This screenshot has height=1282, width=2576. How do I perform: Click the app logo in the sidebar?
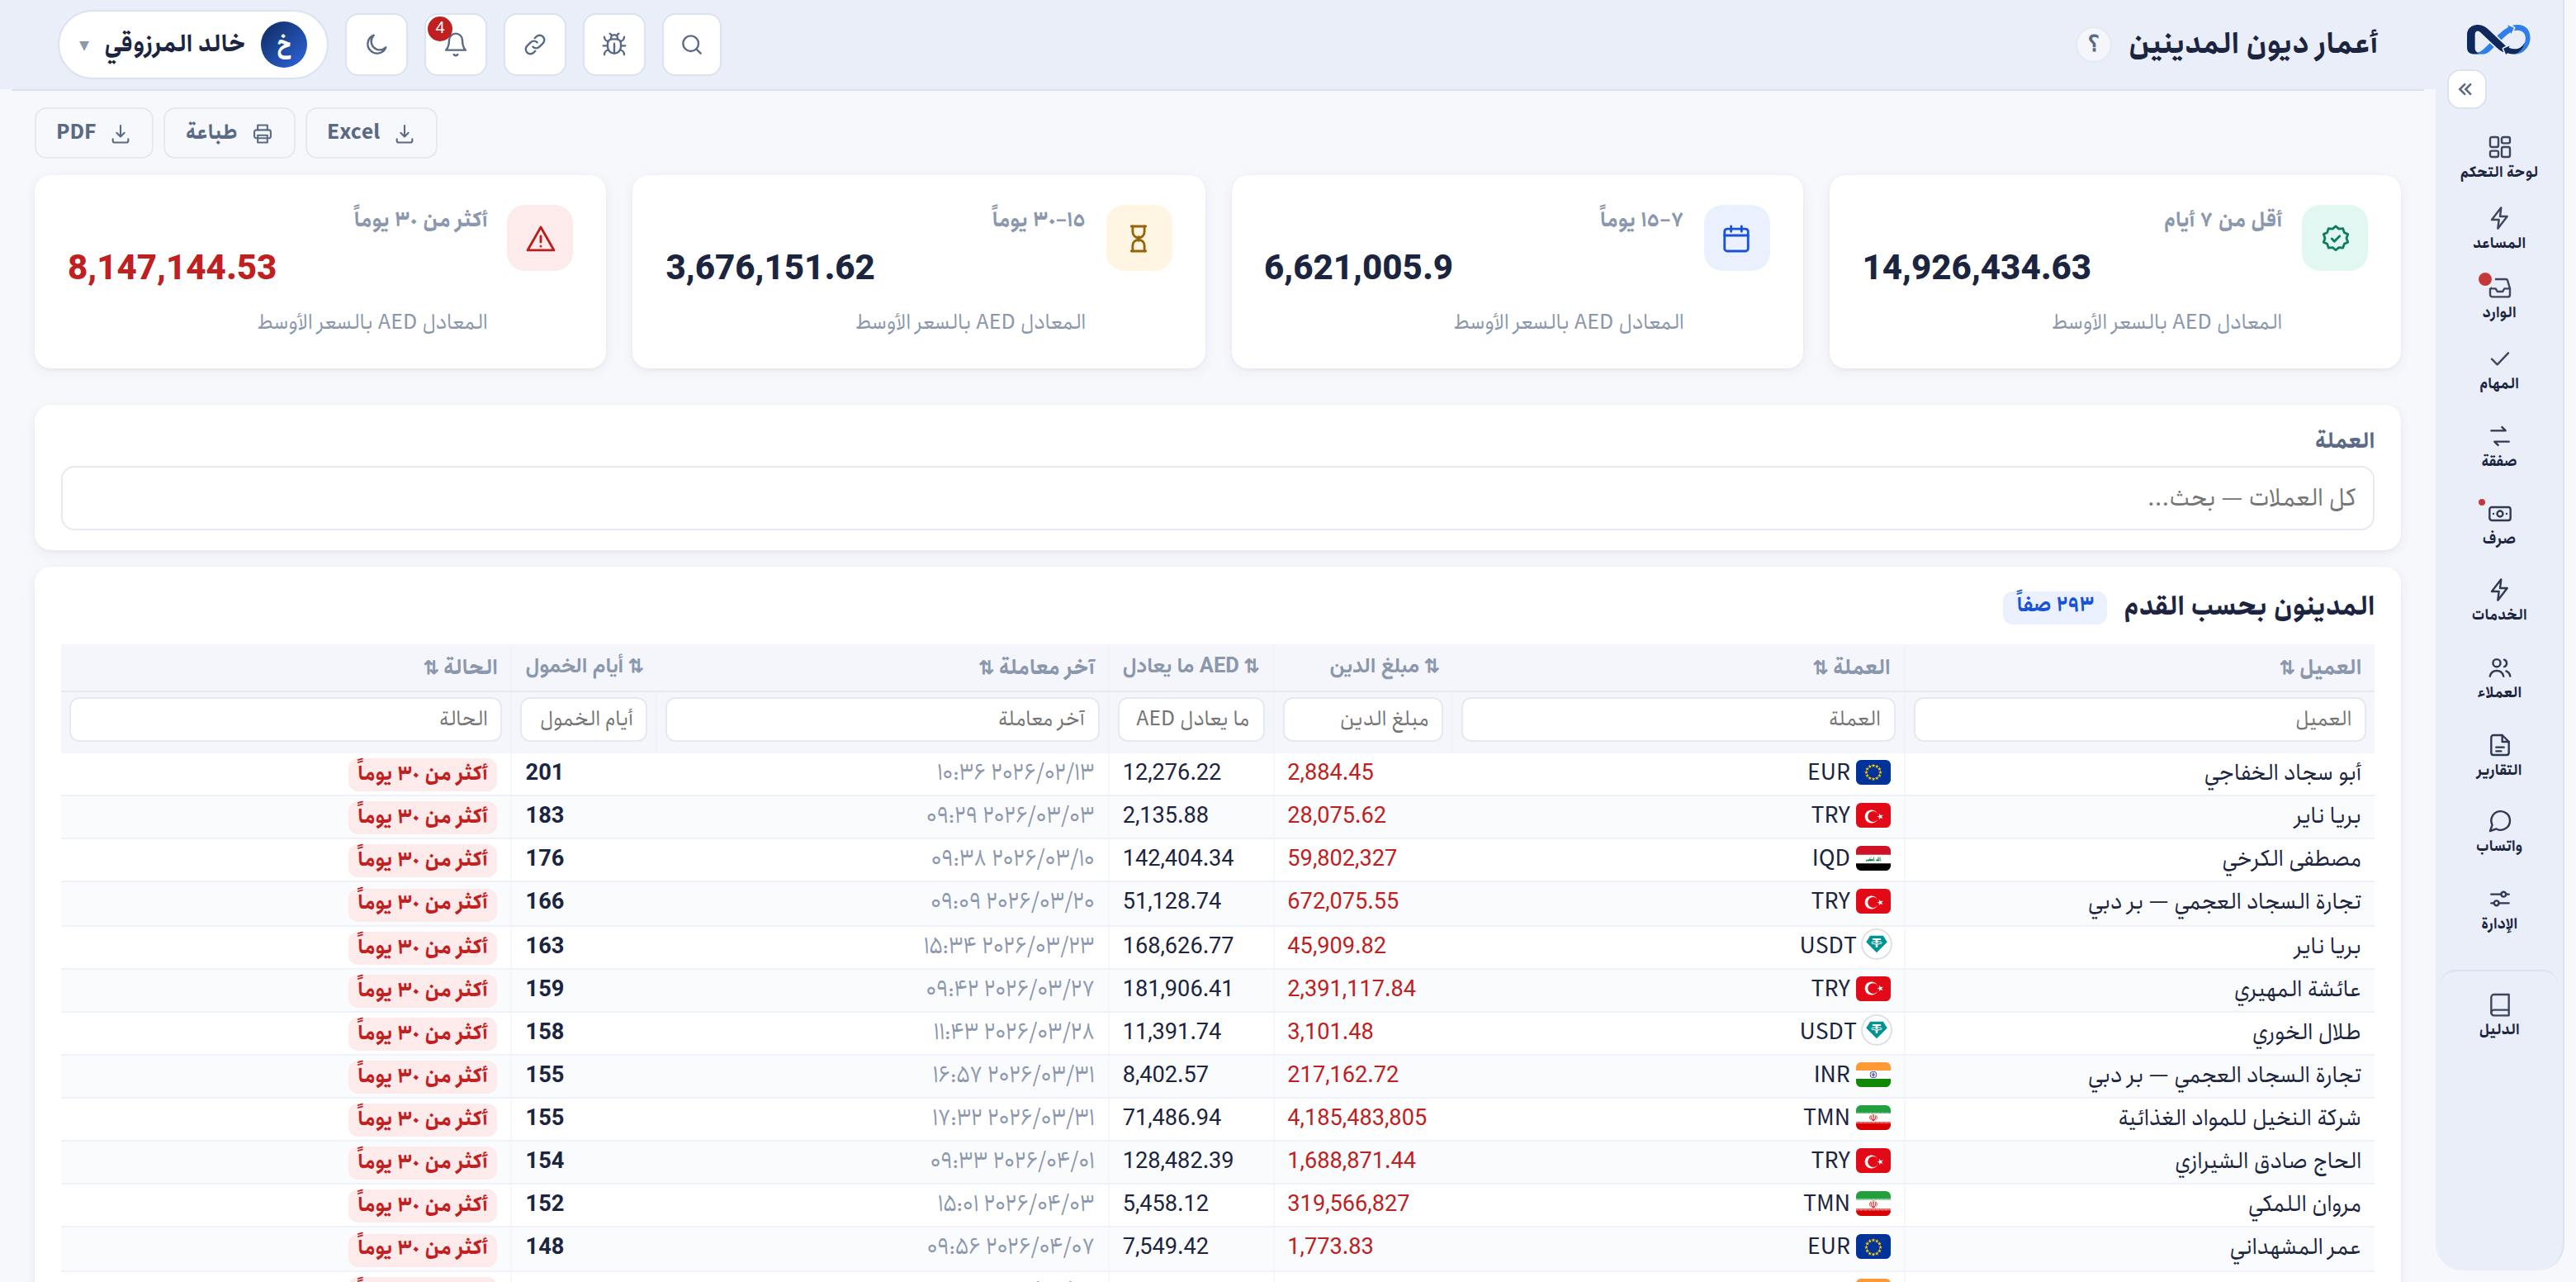tap(2497, 40)
